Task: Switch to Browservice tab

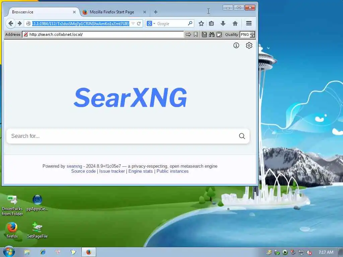Action: point(42,12)
